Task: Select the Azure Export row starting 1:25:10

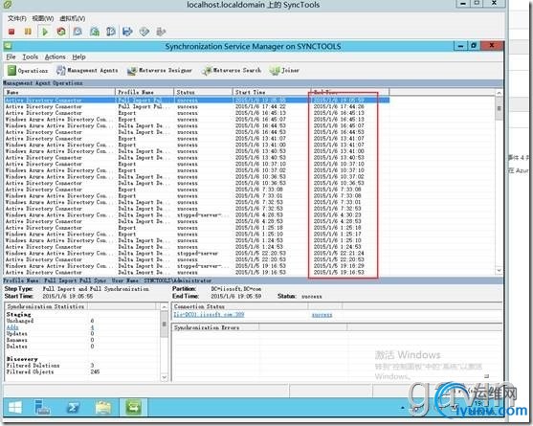Action: pyautogui.click(x=196, y=234)
